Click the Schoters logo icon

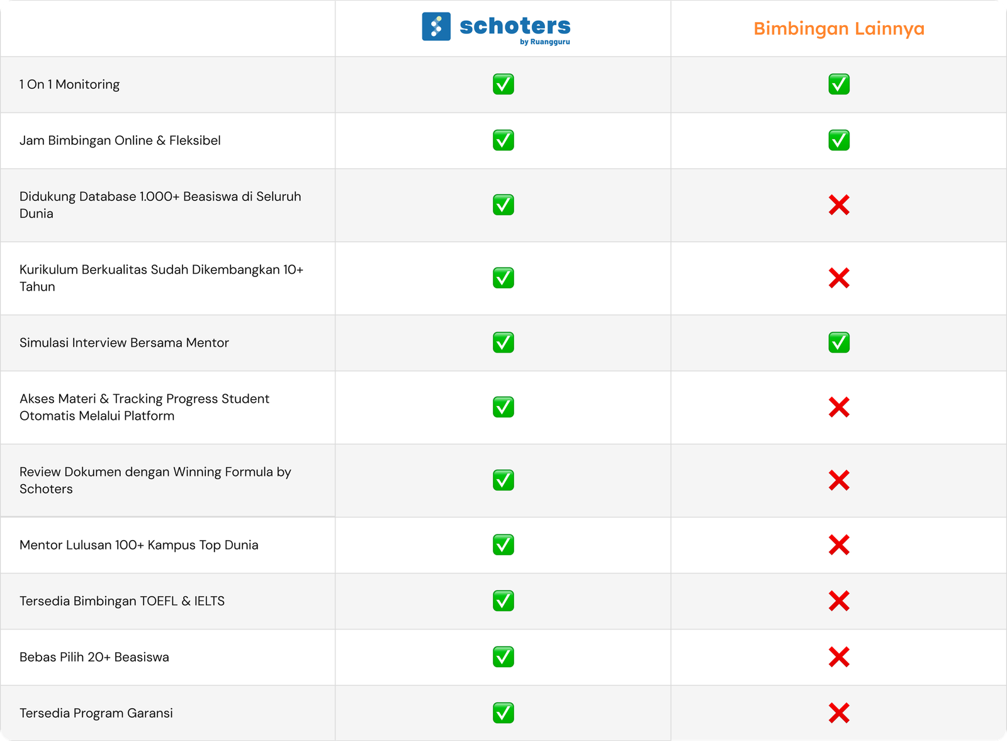point(436,26)
